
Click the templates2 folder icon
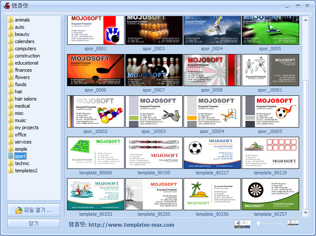[11, 171]
